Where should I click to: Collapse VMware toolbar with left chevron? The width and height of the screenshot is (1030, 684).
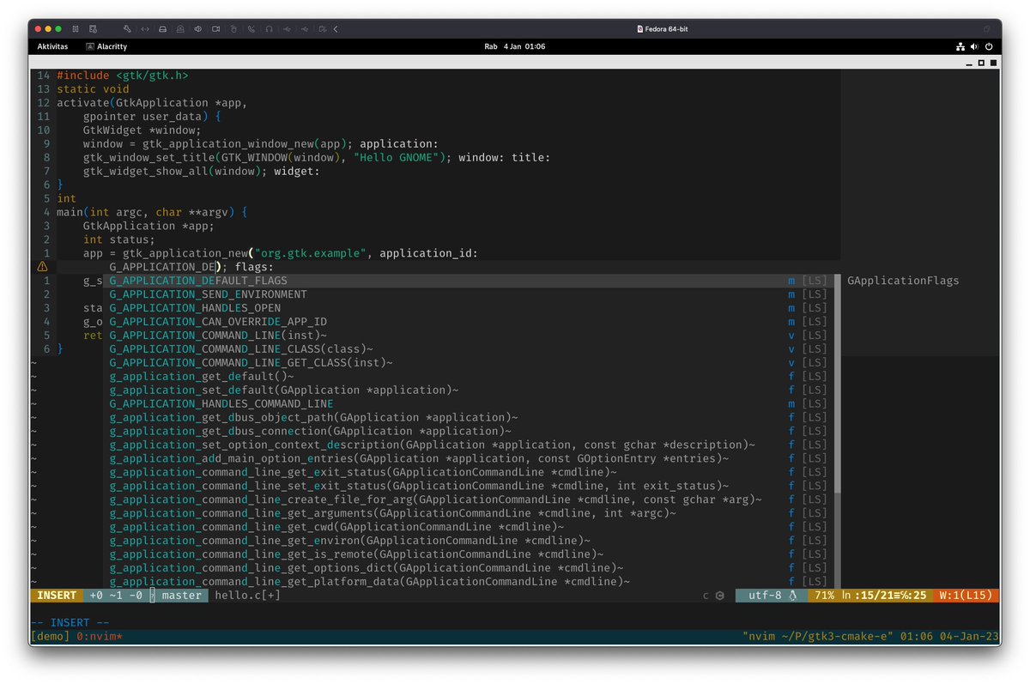click(x=336, y=29)
